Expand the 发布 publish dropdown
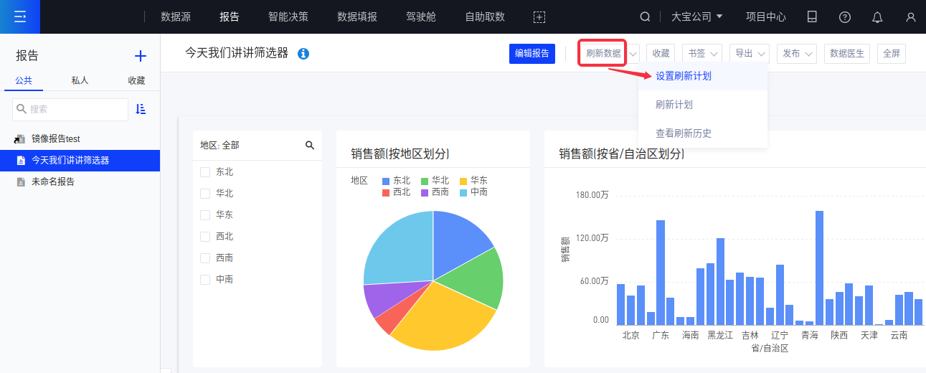The image size is (926, 373). click(797, 54)
